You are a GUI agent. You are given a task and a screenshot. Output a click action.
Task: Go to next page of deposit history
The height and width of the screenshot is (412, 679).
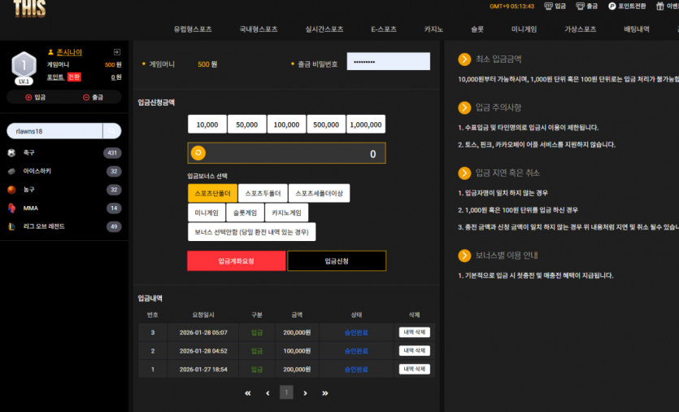pyautogui.click(x=305, y=393)
